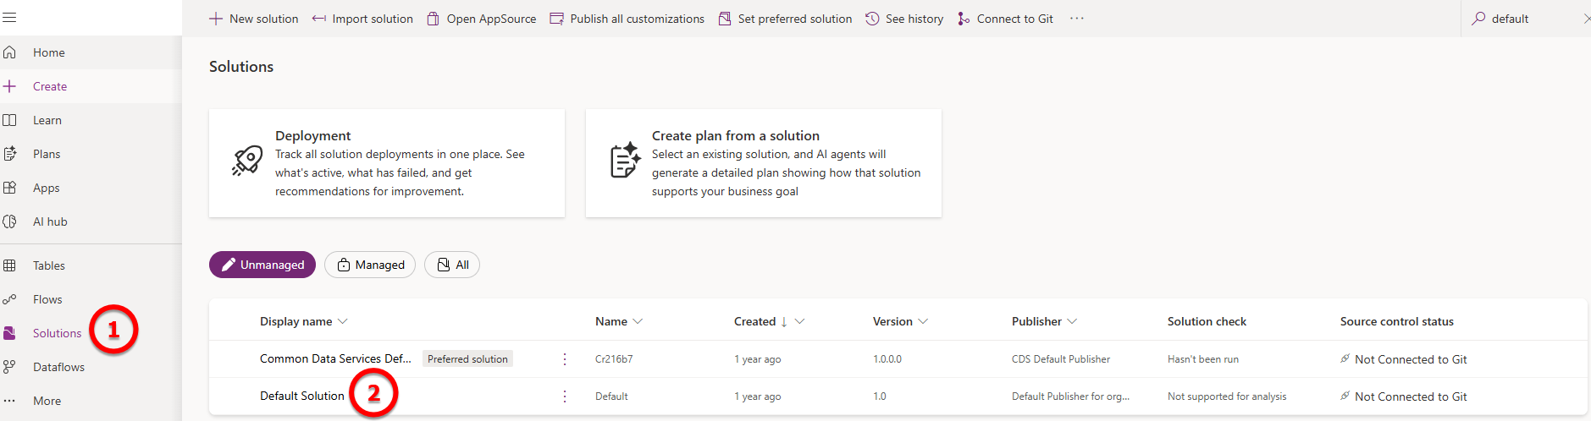Image resolution: width=1591 pixels, height=421 pixels.
Task: Open the Default Solution link
Action: pyautogui.click(x=302, y=396)
